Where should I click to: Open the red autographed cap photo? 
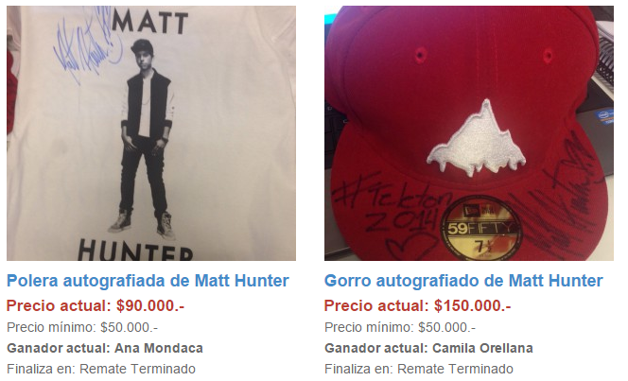point(468,133)
